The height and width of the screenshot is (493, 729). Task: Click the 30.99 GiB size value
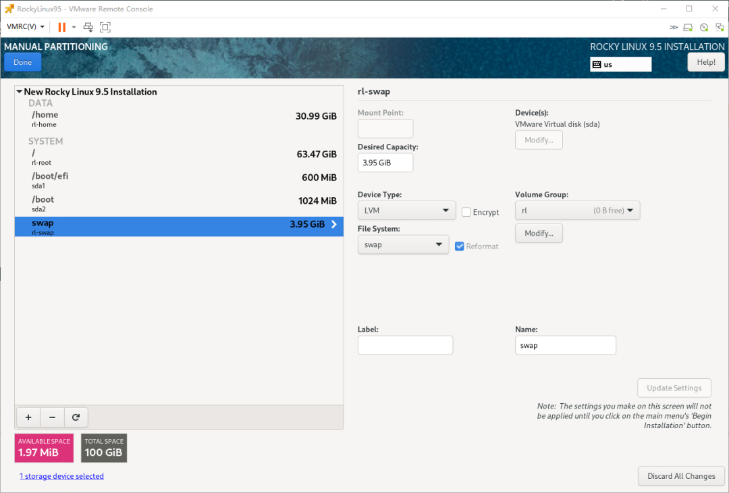click(316, 115)
